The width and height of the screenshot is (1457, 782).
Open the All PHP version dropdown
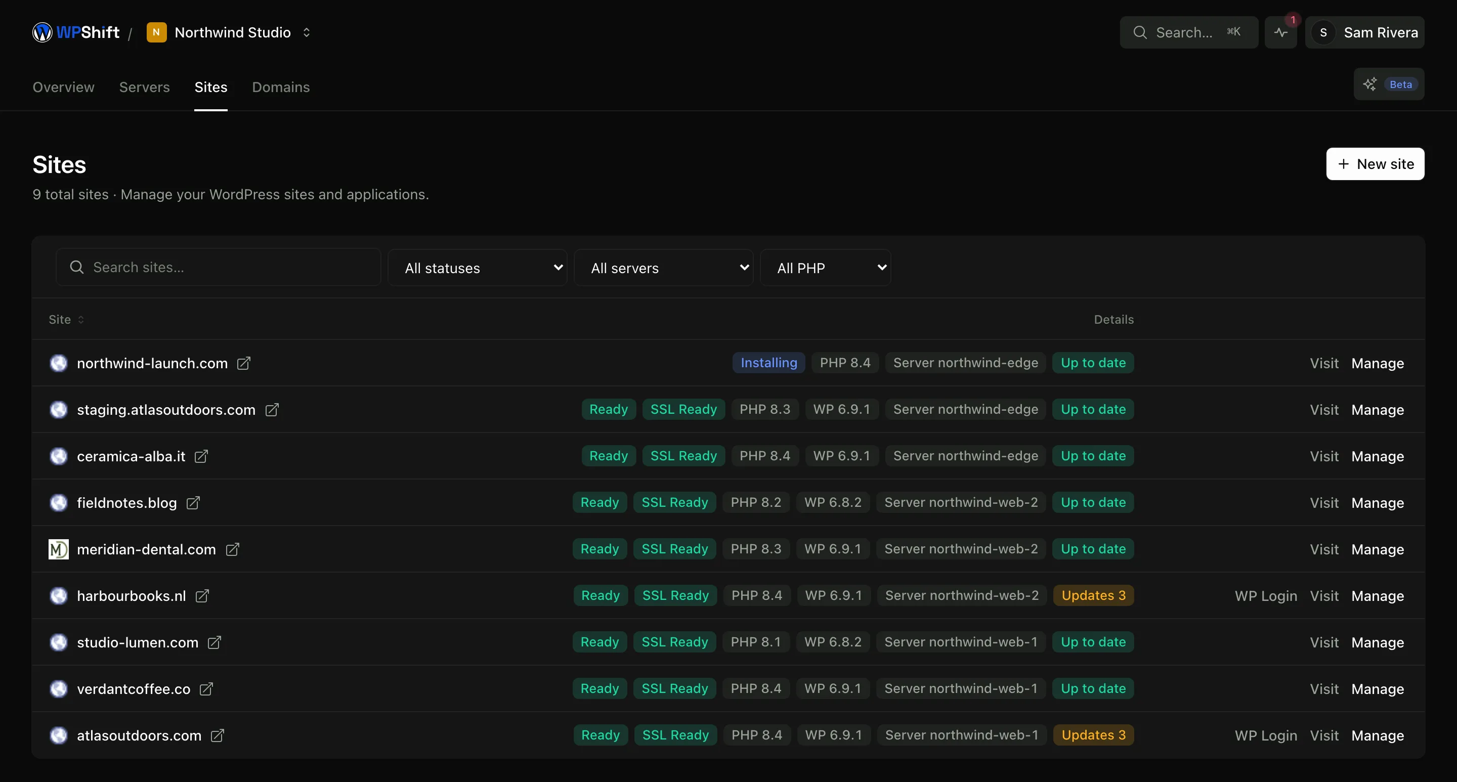pyautogui.click(x=825, y=268)
